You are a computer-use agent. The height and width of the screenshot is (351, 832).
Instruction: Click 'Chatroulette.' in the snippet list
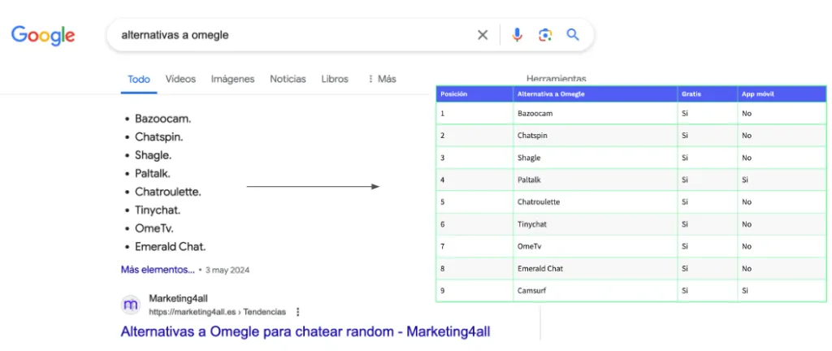(168, 192)
